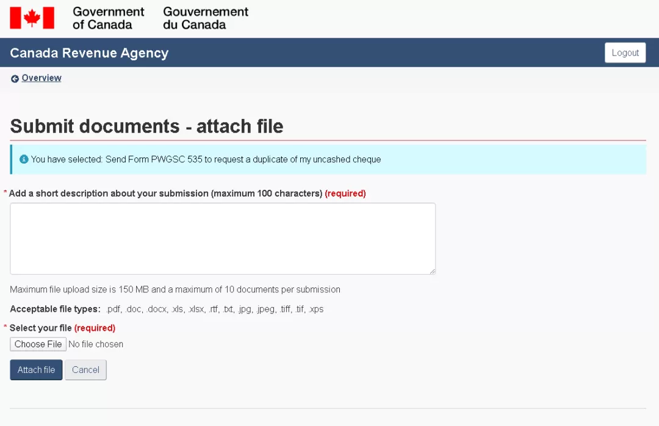This screenshot has height=426, width=659.
Task: Click the 'You have selected' alert message
Action: click(x=206, y=159)
